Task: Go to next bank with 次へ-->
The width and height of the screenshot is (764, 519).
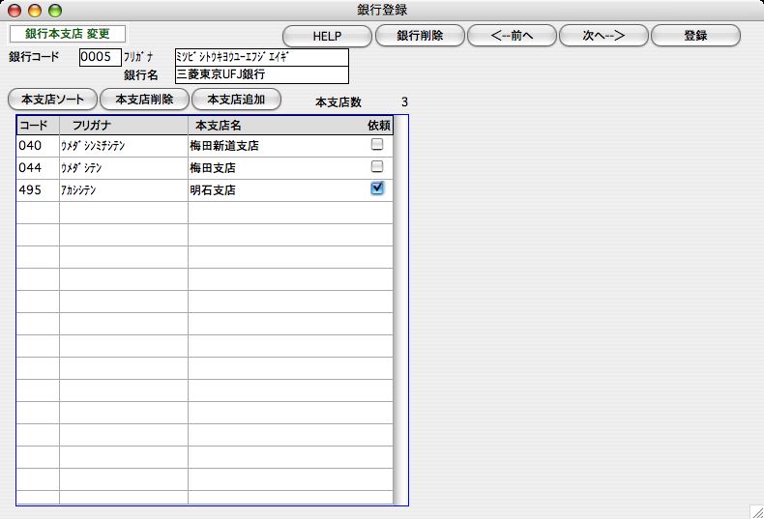Action: (603, 36)
